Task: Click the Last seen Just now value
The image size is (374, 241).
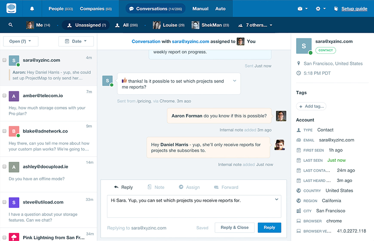Action: [x=336, y=160]
